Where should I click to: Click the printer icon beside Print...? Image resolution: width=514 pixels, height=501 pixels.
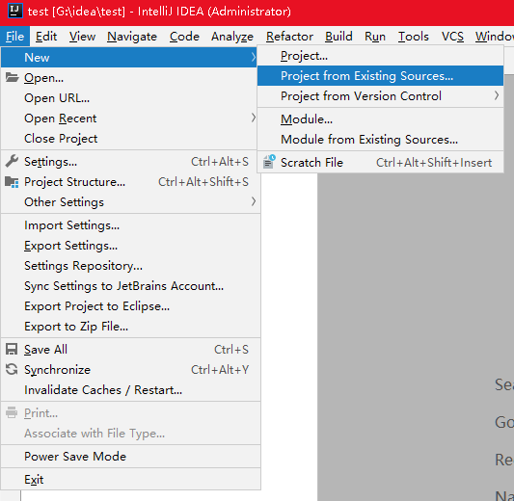coord(12,412)
